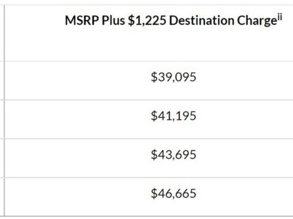The image size is (293, 219).
Task: Select the MSRP Plus Destination Charge header cell
Action: (149, 33)
